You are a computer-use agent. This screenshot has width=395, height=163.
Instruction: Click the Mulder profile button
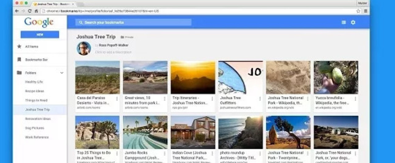[363, 3]
